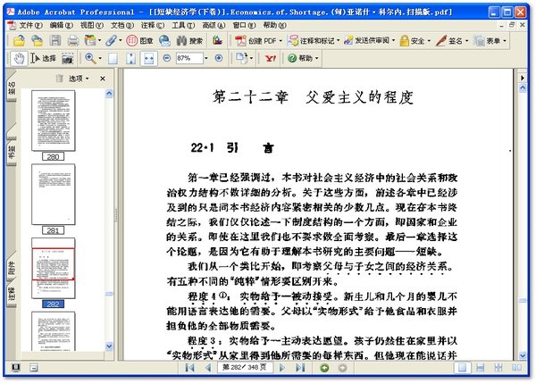
Task: Open the 高级 menu
Action: pyautogui.click(x=214, y=25)
